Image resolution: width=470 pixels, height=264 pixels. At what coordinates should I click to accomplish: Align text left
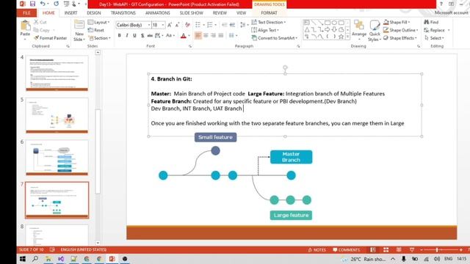[x=198, y=36]
